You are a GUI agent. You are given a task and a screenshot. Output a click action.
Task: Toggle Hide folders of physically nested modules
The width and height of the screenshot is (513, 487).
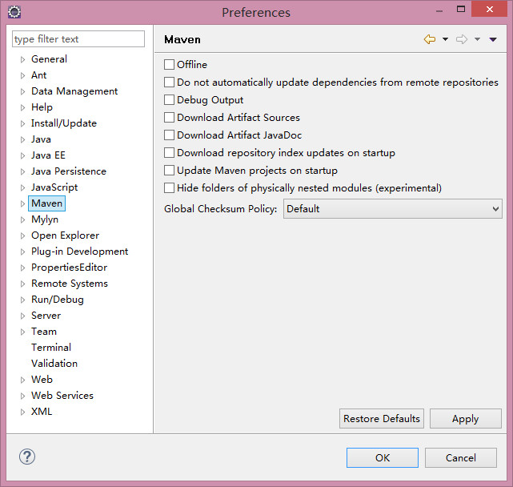[169, 188]
